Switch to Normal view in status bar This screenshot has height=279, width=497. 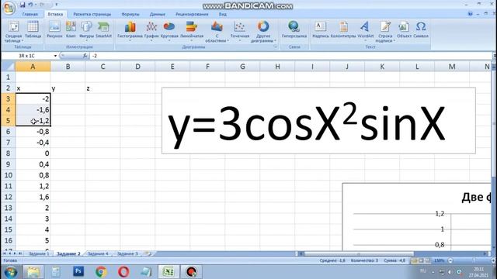pos(414,260)
